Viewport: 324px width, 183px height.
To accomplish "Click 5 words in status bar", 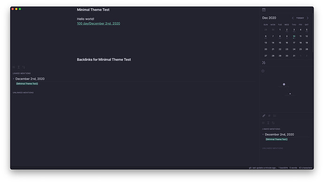I will click(x=293, y=168).
